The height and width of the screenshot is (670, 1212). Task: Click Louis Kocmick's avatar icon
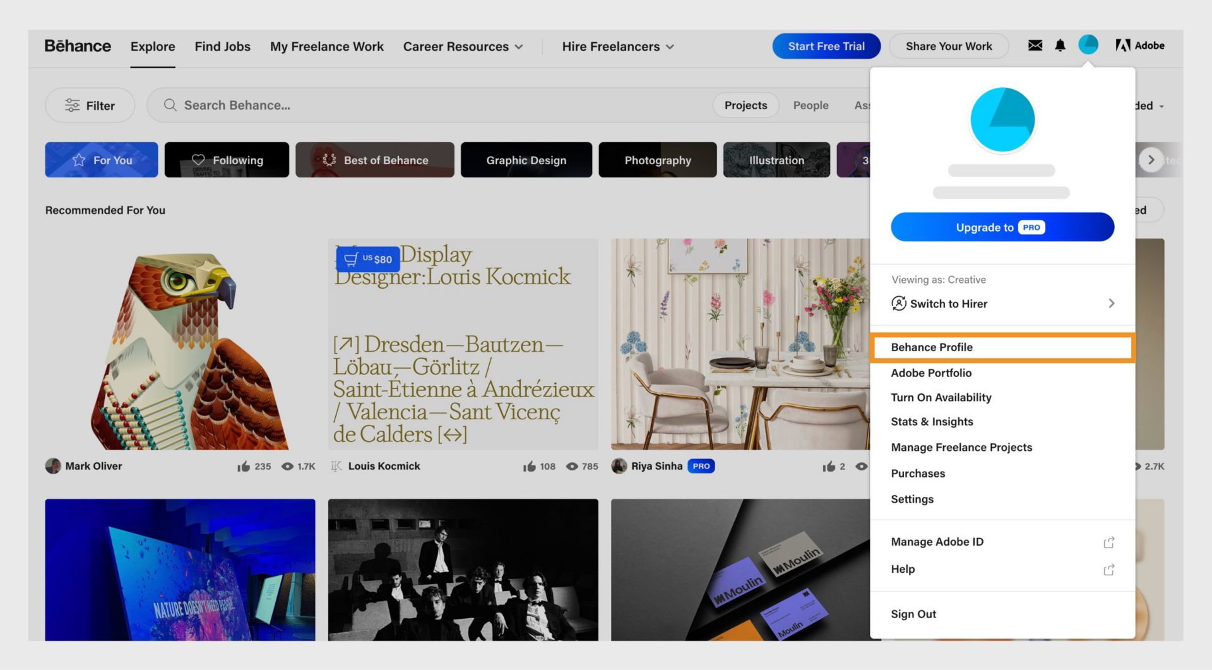[x=336, y=466]
